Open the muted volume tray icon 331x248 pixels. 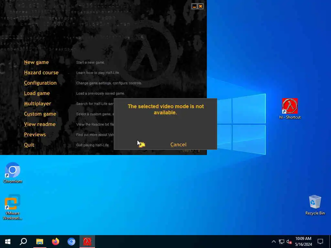[x=289, y=242]
